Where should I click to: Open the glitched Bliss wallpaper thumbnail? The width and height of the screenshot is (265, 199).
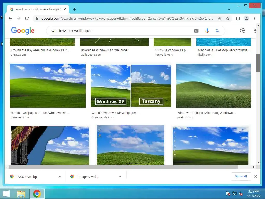(50, 146)
